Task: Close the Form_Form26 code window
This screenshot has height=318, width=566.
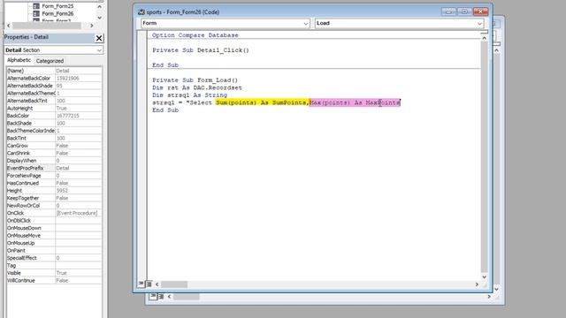Action: click(480, 11)
